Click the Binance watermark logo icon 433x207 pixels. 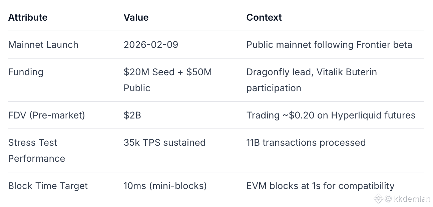click(x=378, y=199)
